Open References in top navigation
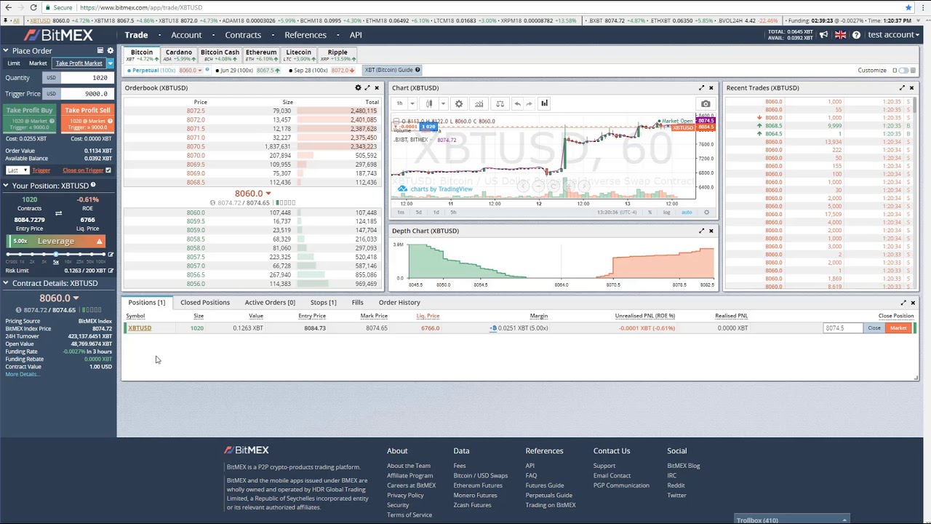Image resolution: width=931 pixels, height=524 pixels. (305, 35)
